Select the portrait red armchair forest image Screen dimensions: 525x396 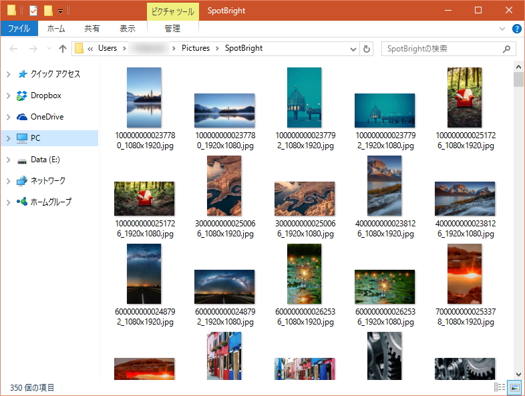[x=465, y=97]
